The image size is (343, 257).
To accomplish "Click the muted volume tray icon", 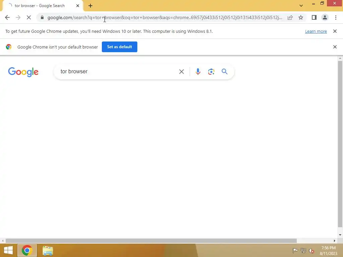I will (x=312, y=251).
